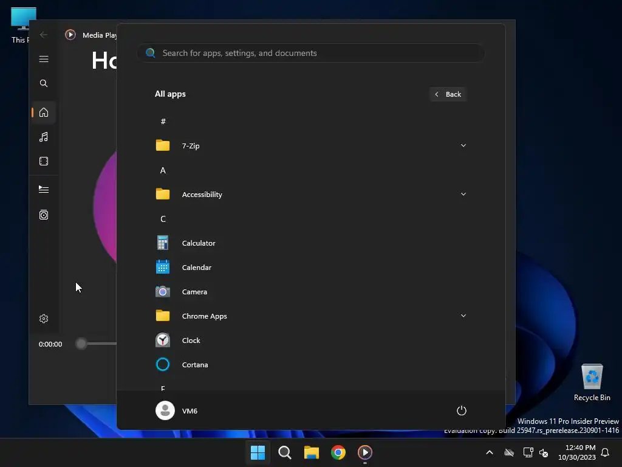Click the 0:00:00 elapsed time text
622x467 pixels.
click(x=50, y=344)
